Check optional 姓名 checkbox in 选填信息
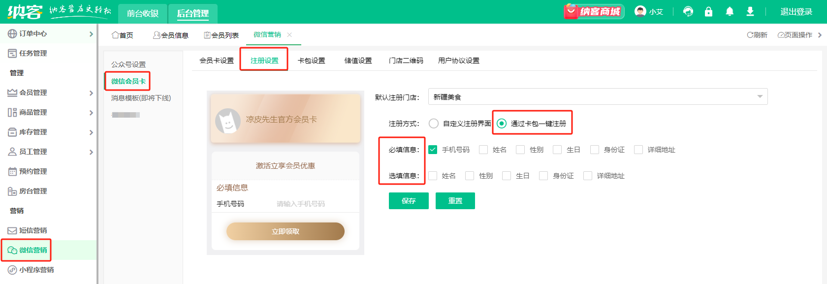This screenshot has height=284, width=827. click(x=433, y=176)
